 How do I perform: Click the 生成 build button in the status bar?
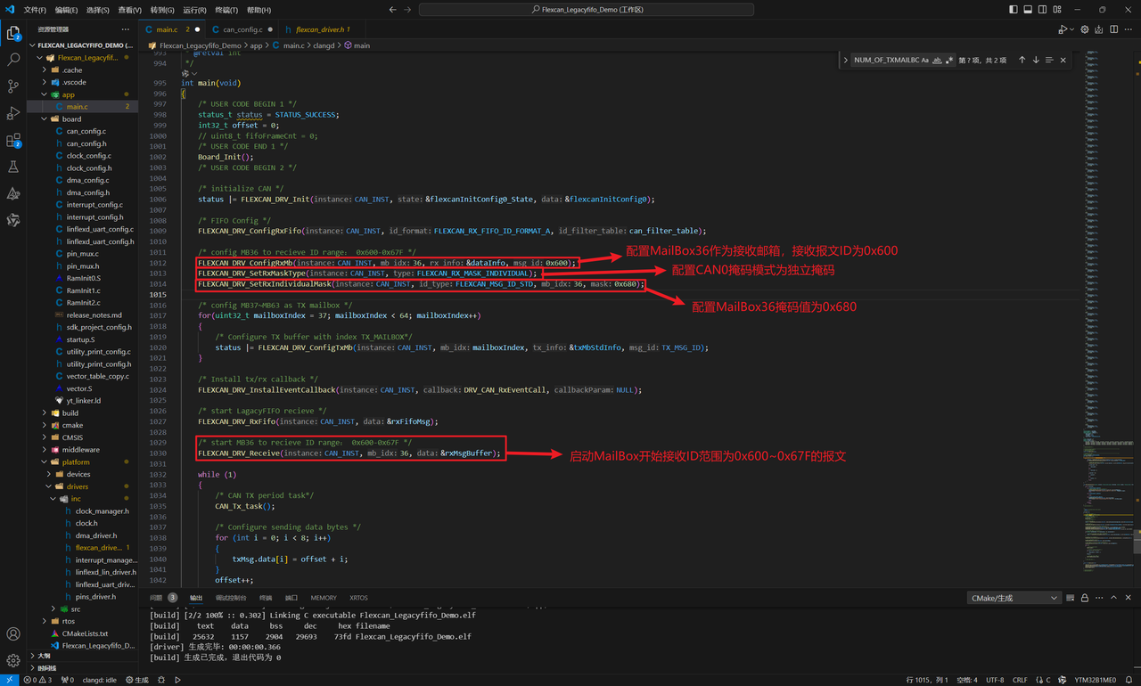[137, 680]
